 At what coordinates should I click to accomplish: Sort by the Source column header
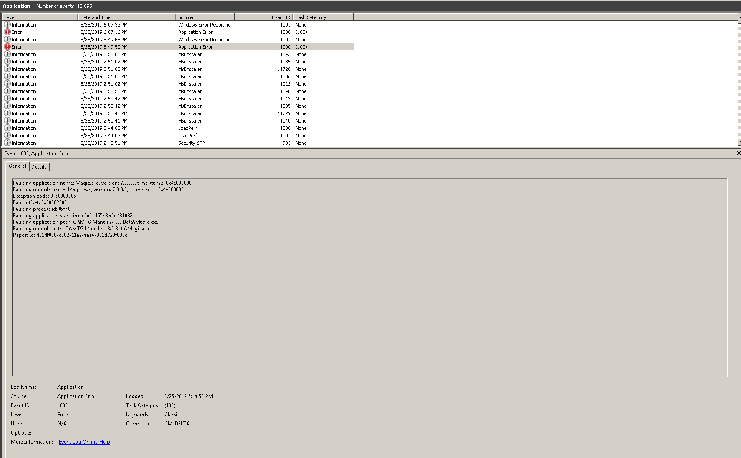[205, 17]
